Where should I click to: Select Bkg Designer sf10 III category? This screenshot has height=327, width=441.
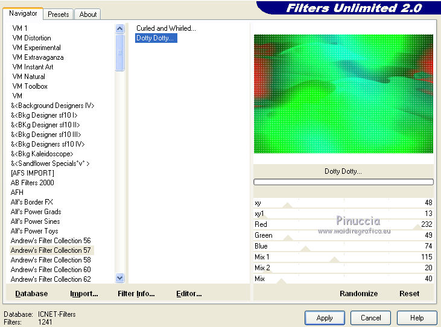pos(46,135)
